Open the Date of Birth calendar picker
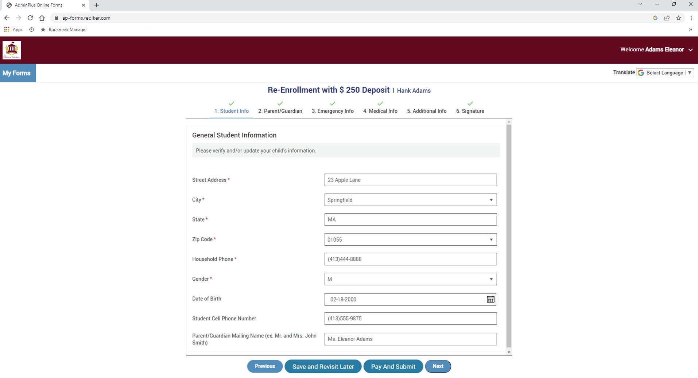This screenshot has height=378, width=698. (490, 299)
